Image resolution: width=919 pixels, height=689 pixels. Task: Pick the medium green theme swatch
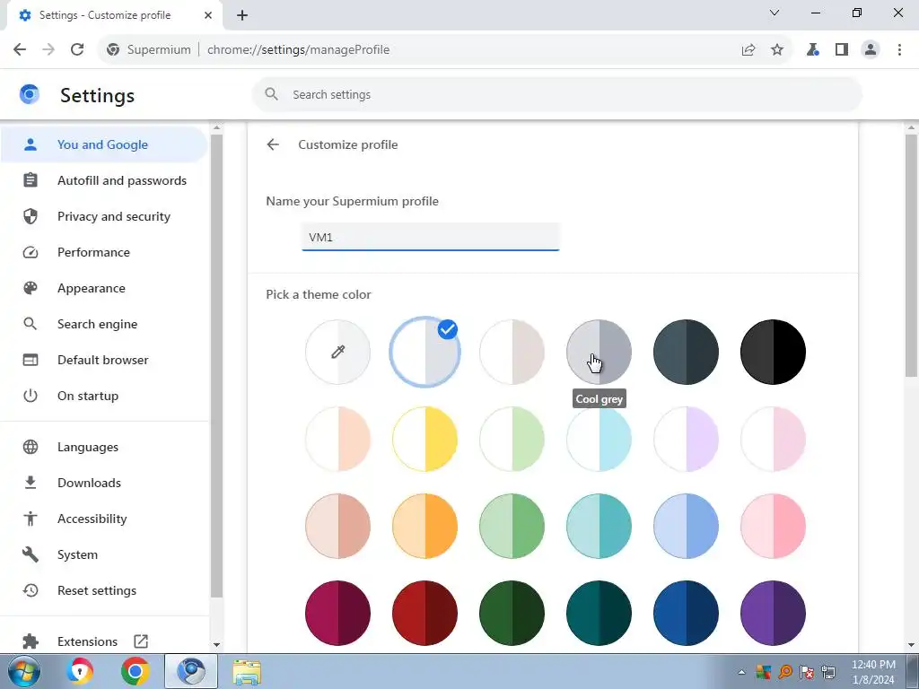point(512,526)
